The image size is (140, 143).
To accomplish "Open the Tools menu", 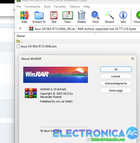I will (x=47, y=7).
